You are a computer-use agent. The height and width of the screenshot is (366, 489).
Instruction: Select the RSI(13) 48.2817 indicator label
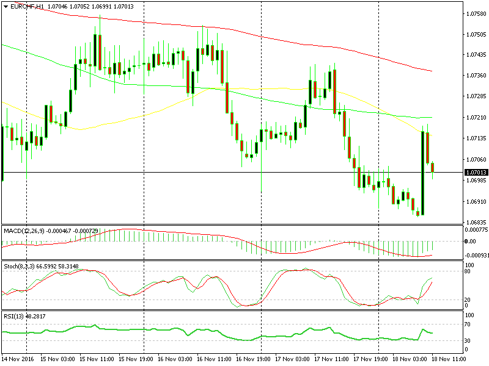[24, 317]
